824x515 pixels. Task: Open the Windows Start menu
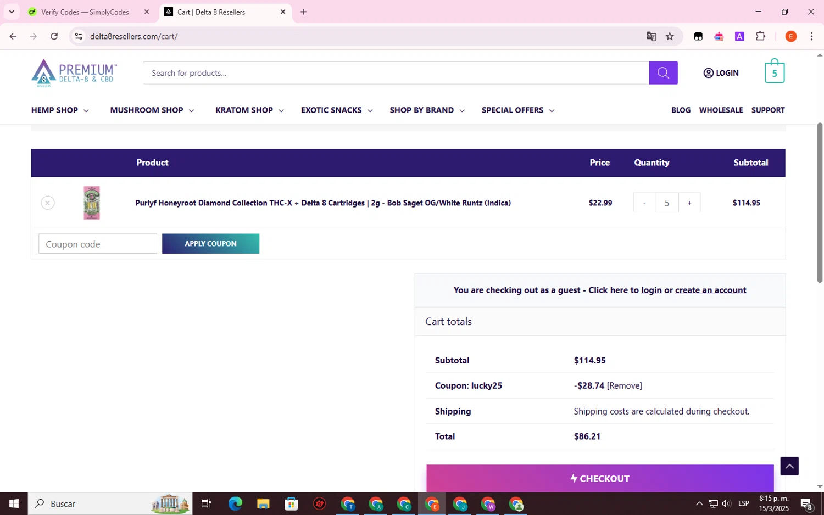pos(14,503)
